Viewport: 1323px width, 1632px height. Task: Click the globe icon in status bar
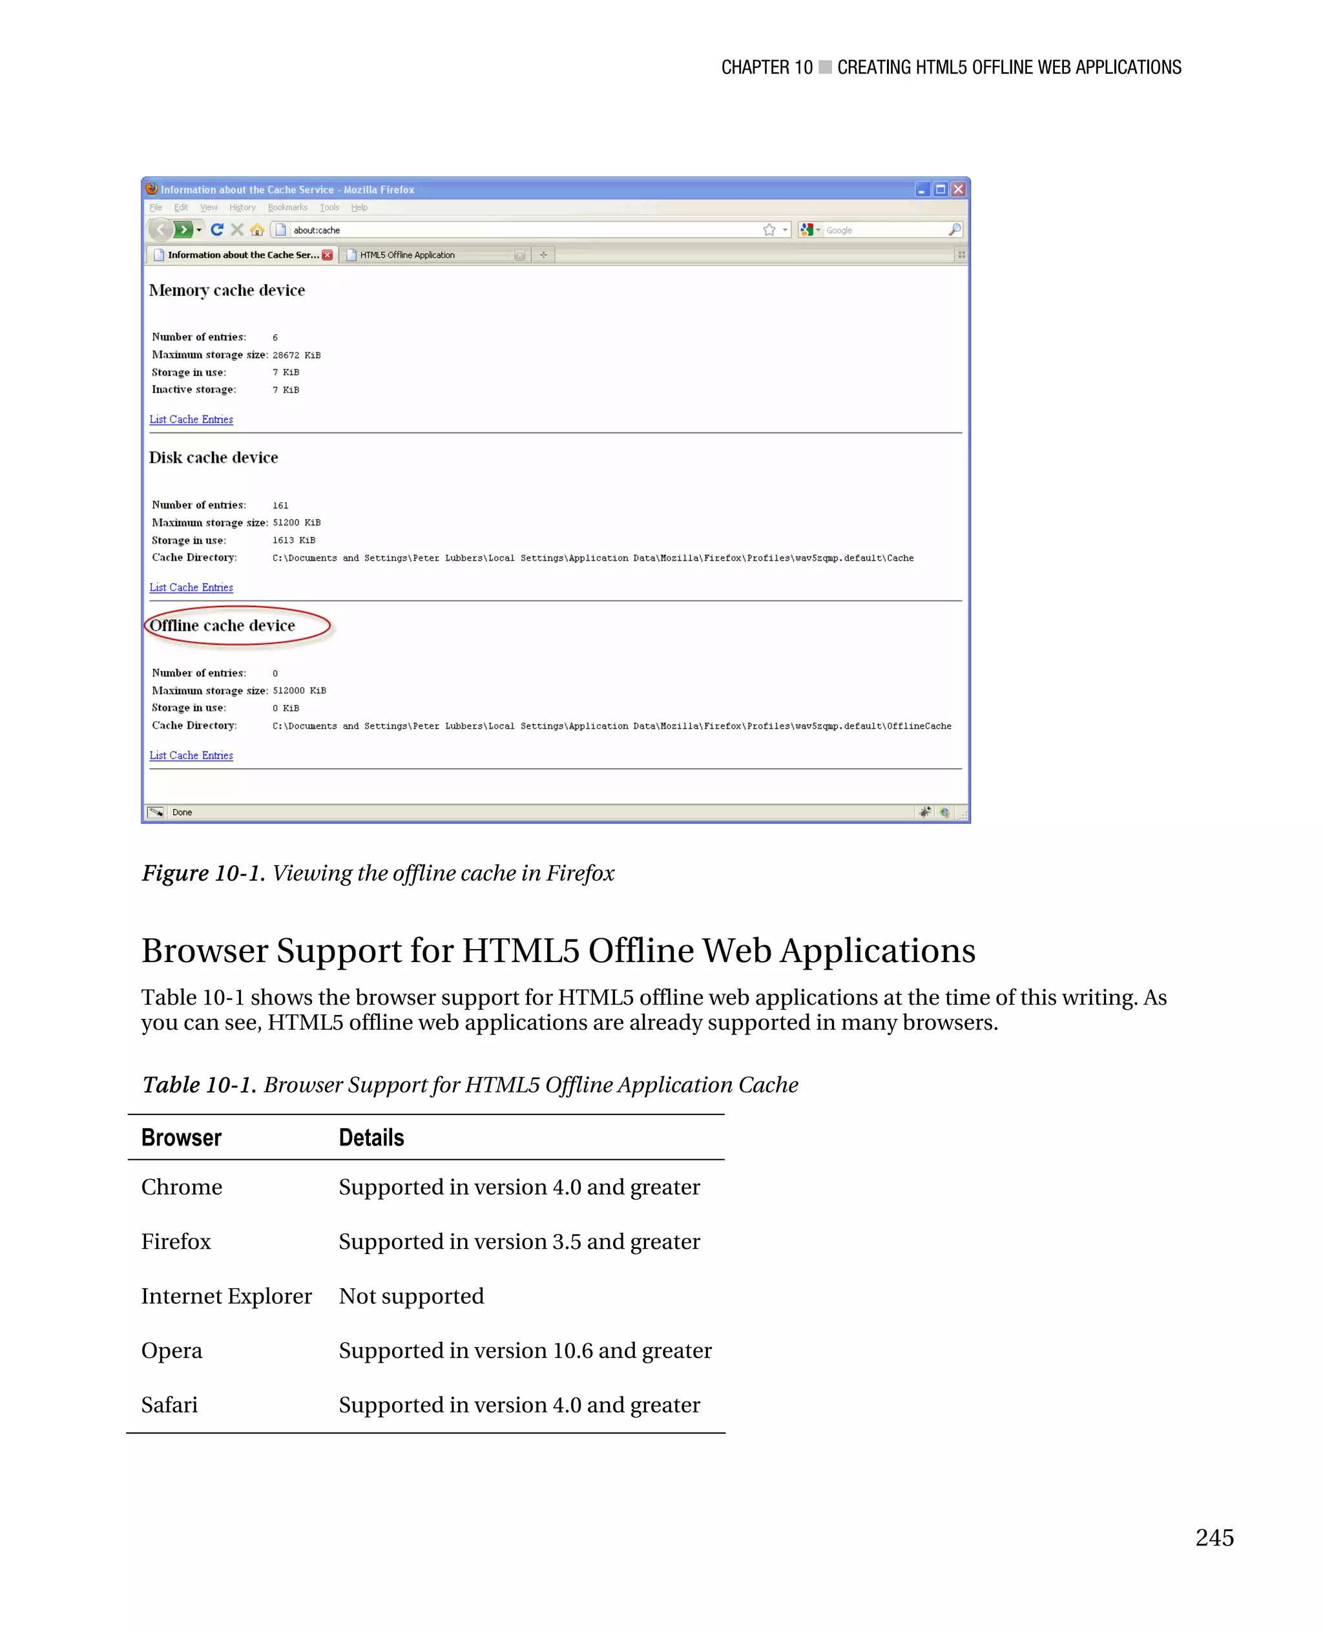click(x=945, y=812)
